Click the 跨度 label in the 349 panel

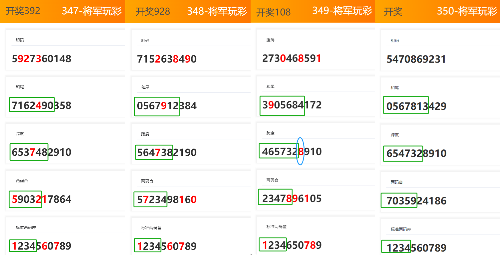pos(270,133)
